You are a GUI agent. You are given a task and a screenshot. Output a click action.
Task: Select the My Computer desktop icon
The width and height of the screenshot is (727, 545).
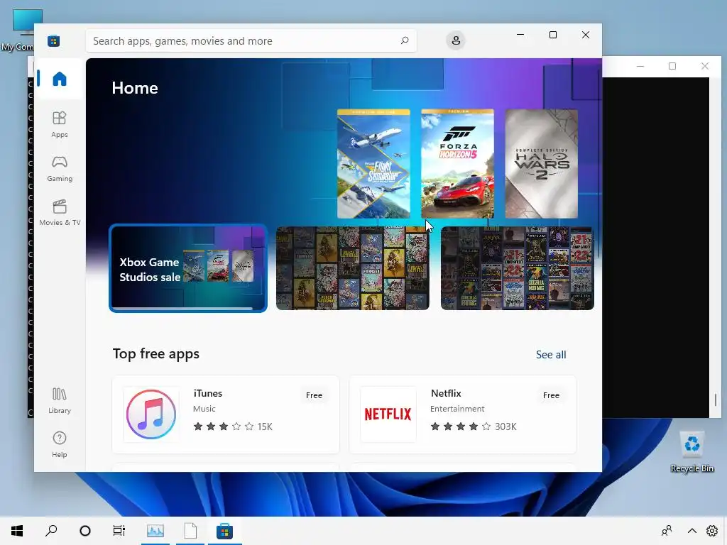click(x=18, y=30)
